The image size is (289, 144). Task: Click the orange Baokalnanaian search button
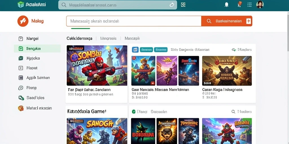[227, 21]
